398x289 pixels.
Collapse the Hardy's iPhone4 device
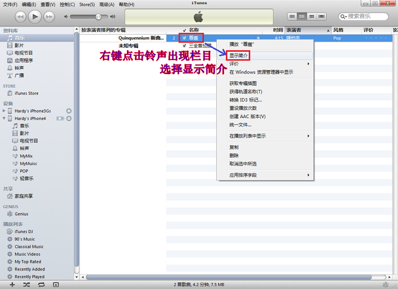[x=4, y=118]
